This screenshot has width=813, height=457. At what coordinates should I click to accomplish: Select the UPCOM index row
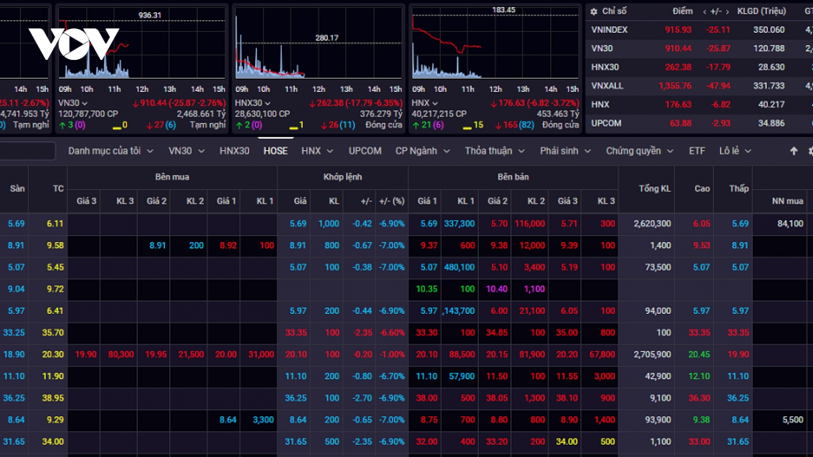point(699,123)
